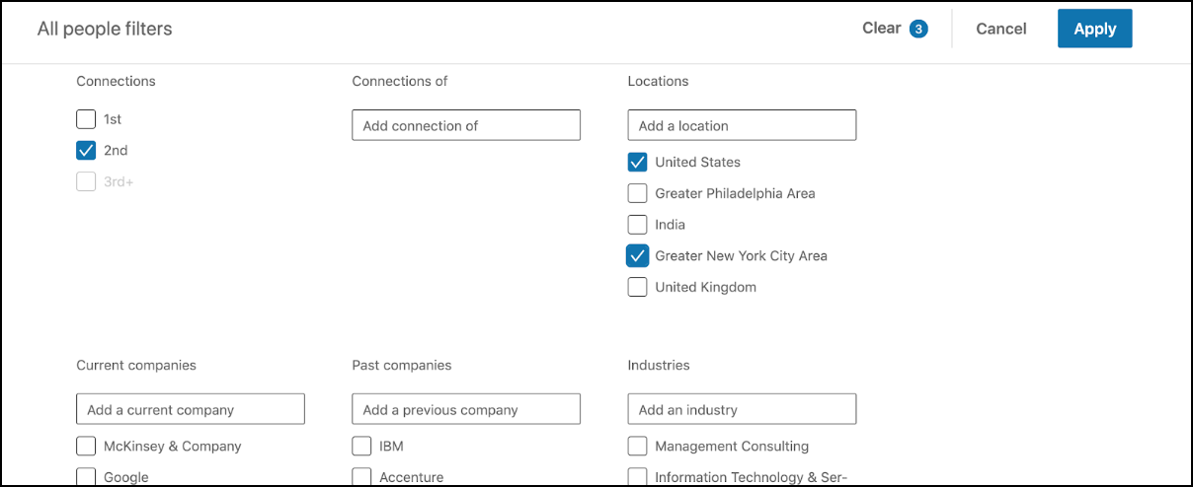Click the Add a current company field
The image size is (1193, 487).
[x=191, y=409]
